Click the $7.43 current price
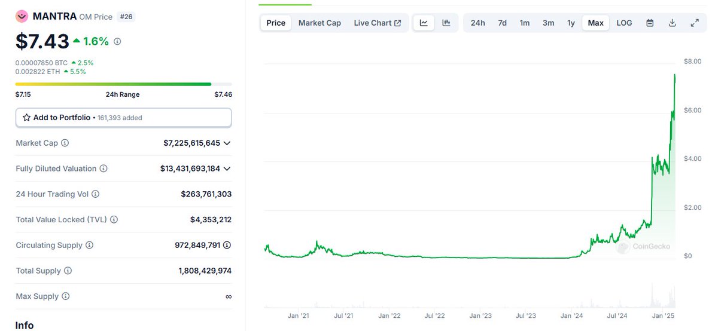The image size is (718, 331). 42,41
